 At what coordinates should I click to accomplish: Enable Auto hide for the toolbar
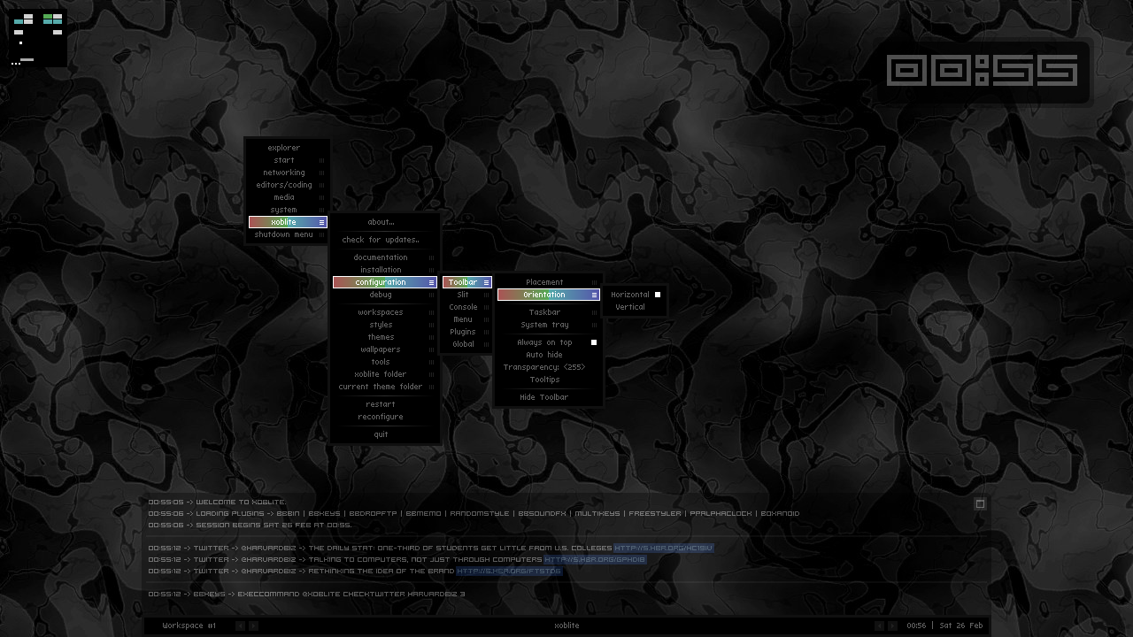click(548, 355)
